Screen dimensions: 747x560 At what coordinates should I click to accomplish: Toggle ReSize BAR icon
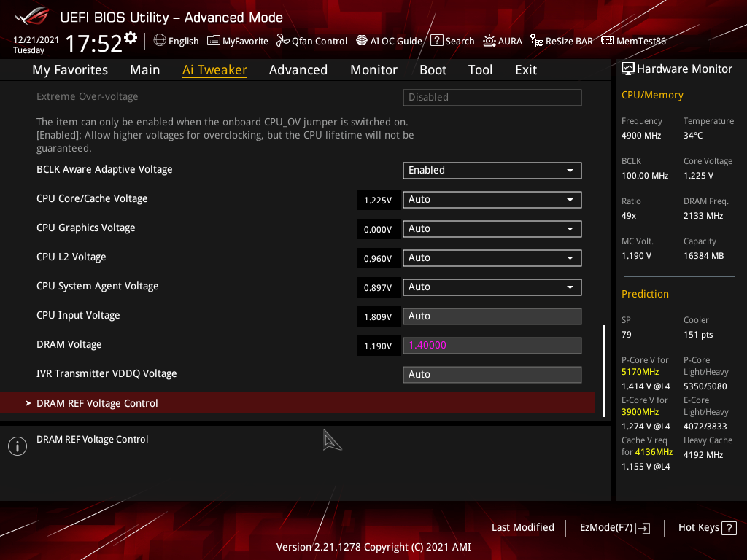click(537, 41)
